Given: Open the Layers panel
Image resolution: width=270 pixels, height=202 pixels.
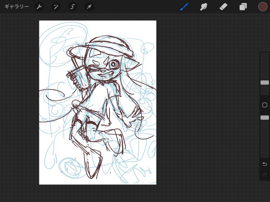Looking at the screenshot, I should click(x=243, y=7).
